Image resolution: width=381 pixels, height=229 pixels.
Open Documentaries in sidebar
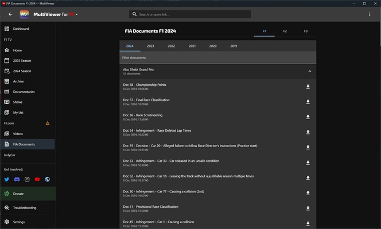(28, 92)
